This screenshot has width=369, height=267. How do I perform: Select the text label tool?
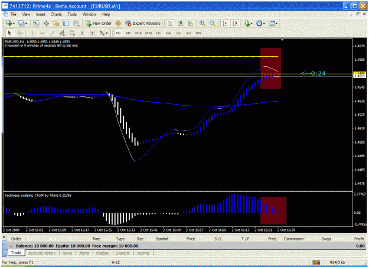tap(92, 33)
